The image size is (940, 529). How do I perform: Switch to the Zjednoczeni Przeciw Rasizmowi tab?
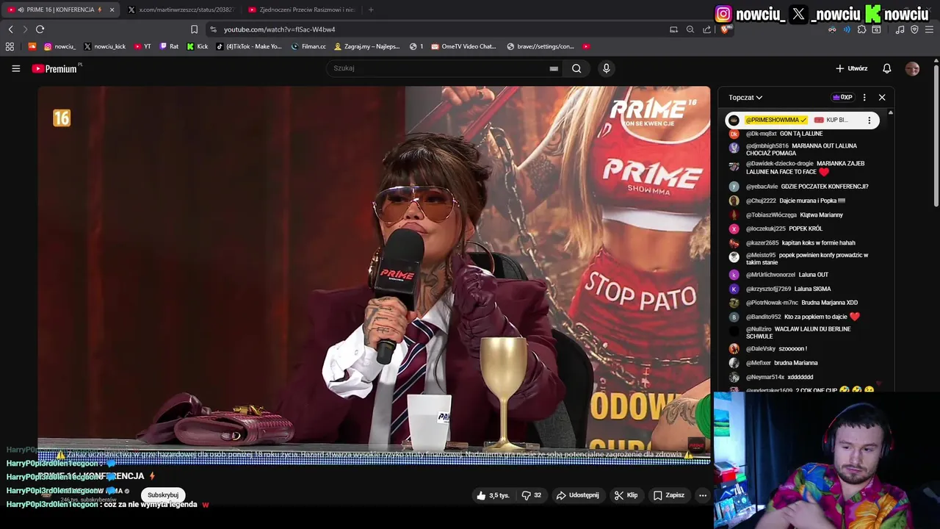point(302,10)
